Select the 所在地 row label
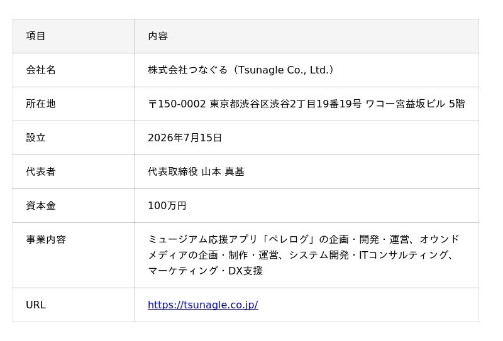Screen dimensions: 503x341 click(x=41, y=104)
